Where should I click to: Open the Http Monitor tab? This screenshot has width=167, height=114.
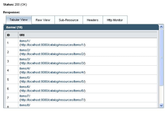115,20
